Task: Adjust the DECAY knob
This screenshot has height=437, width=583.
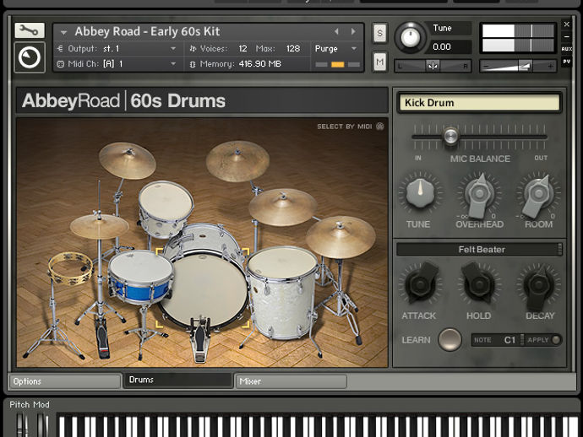Action: [538, 286]
